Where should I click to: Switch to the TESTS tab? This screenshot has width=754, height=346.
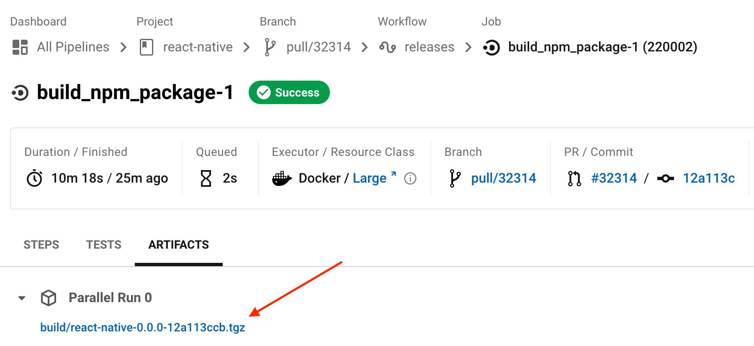click(x=104, y=245)
